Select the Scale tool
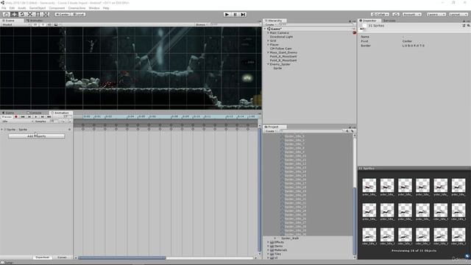This screenshot has height=265, width=471. pos(30,15)
